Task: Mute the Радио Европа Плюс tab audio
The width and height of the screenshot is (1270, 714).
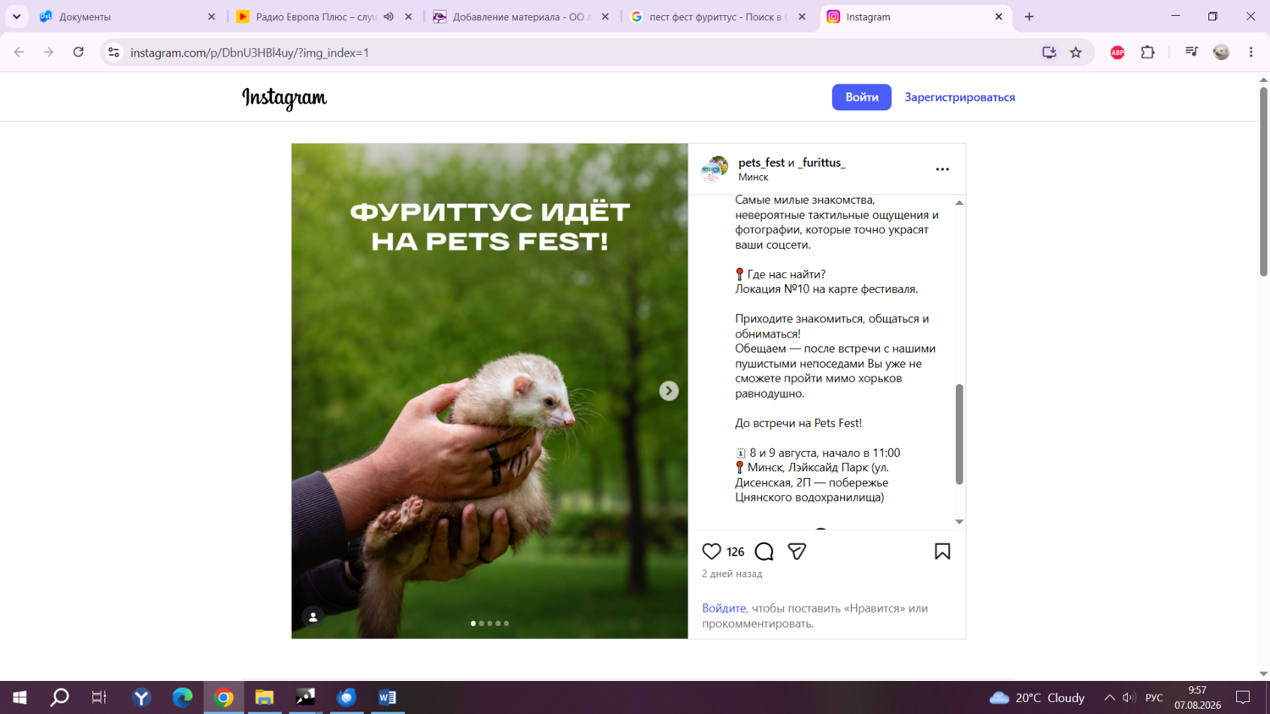Action: tap(389, 17)
